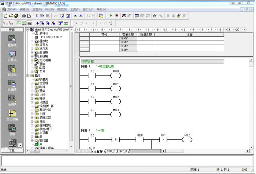Toggle POU comments display
256x174 pixels.
pyautogui.click(x=18, y=23)
